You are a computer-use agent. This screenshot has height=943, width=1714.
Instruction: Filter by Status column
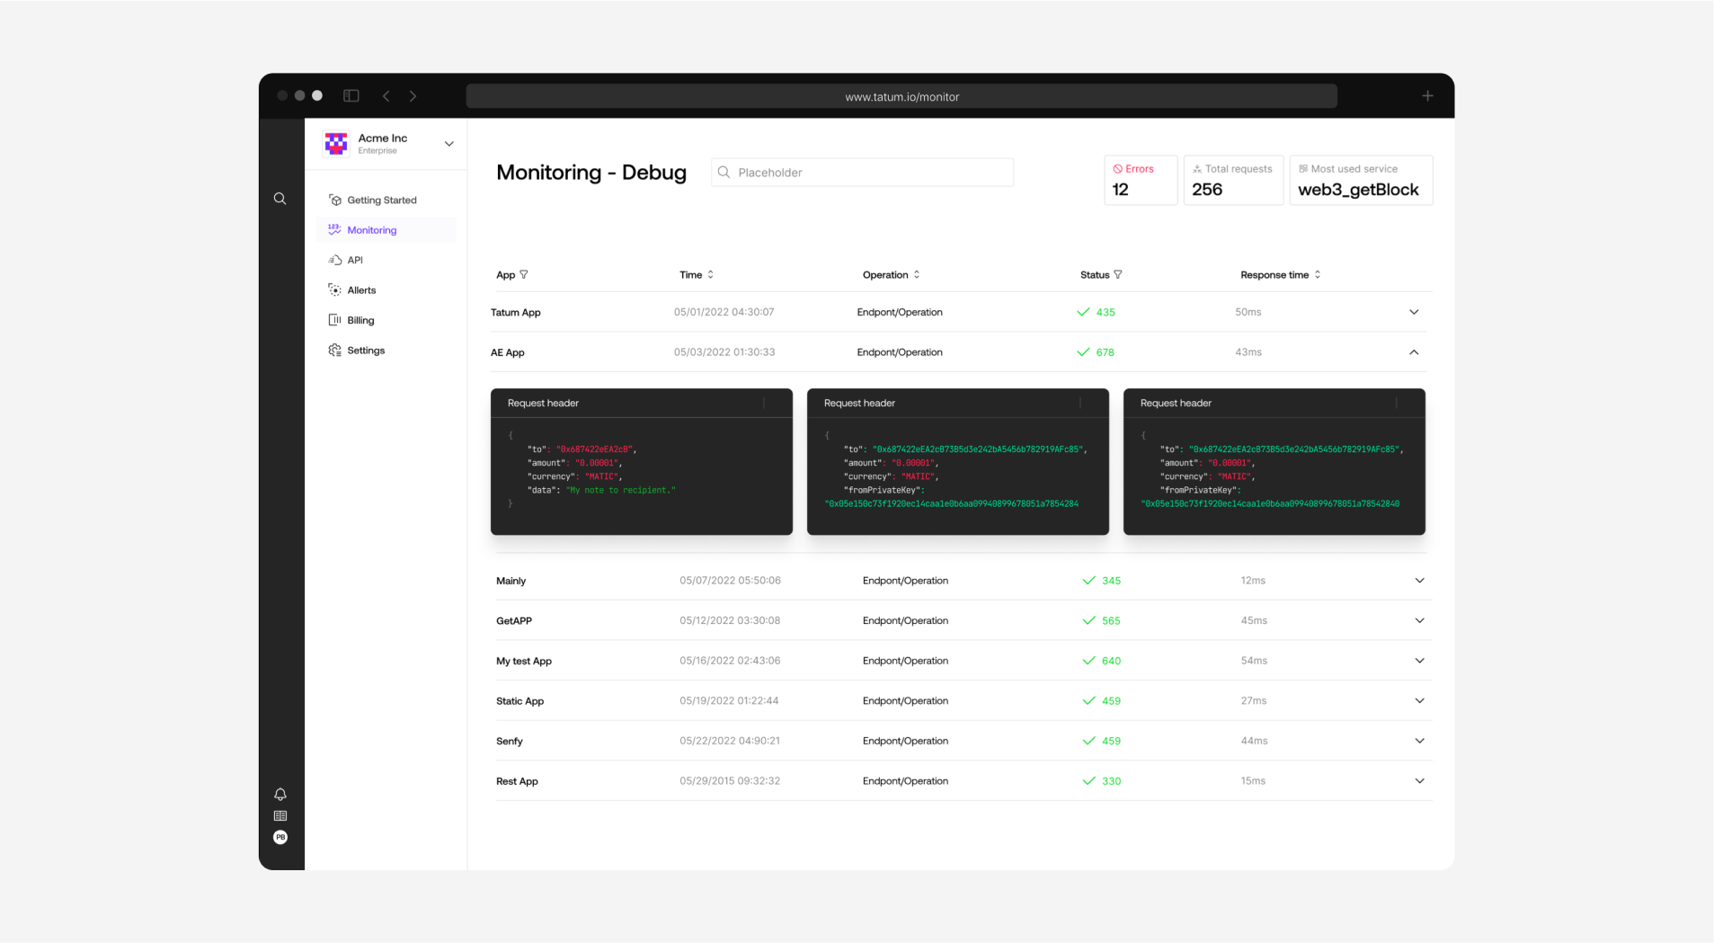1118,275
